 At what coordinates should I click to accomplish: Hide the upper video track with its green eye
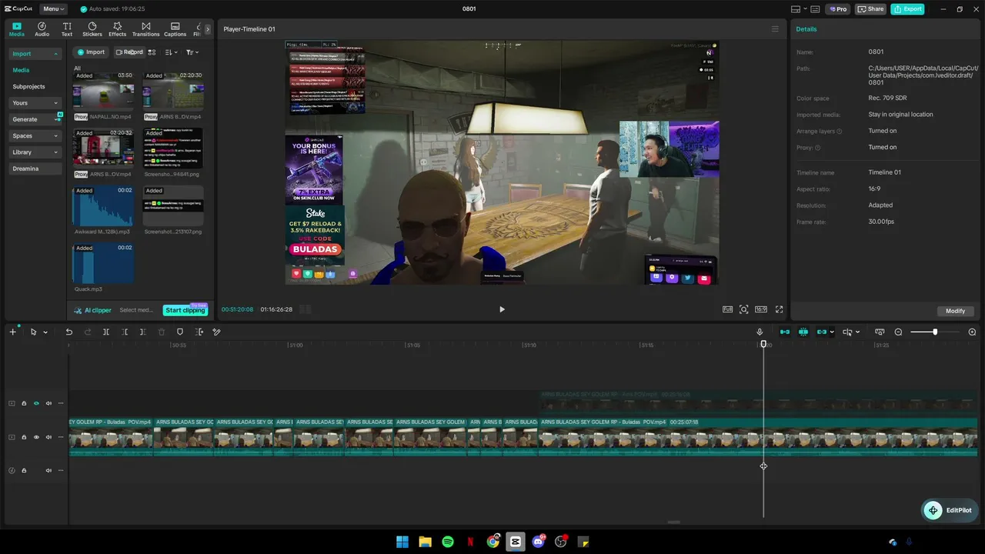(x=36, y=403)
